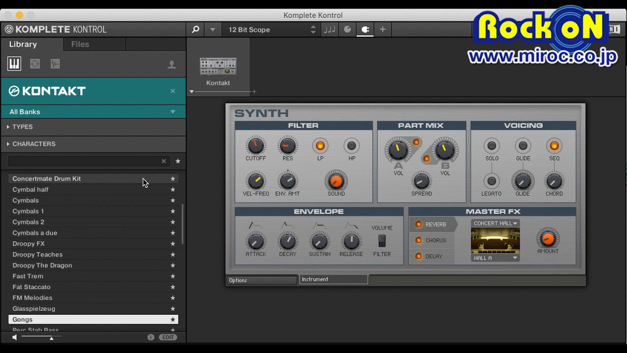The width and height of the screenshot is (627, 353).
Task: Select the CHORUS effect tab
Action: [432, 240]
